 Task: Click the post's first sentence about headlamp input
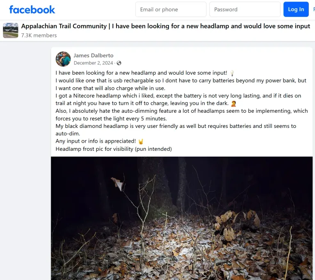click(x=141, y=73)
